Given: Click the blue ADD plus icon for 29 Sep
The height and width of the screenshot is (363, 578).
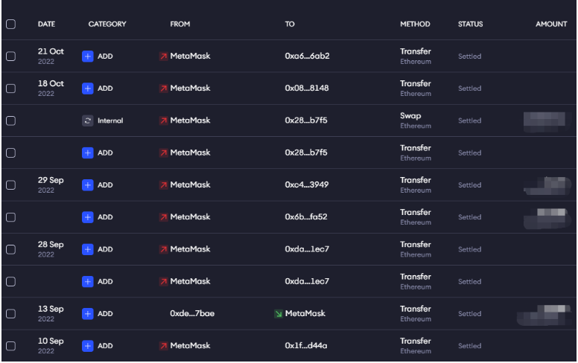Looking at the screenshot, I should point(87,185).
